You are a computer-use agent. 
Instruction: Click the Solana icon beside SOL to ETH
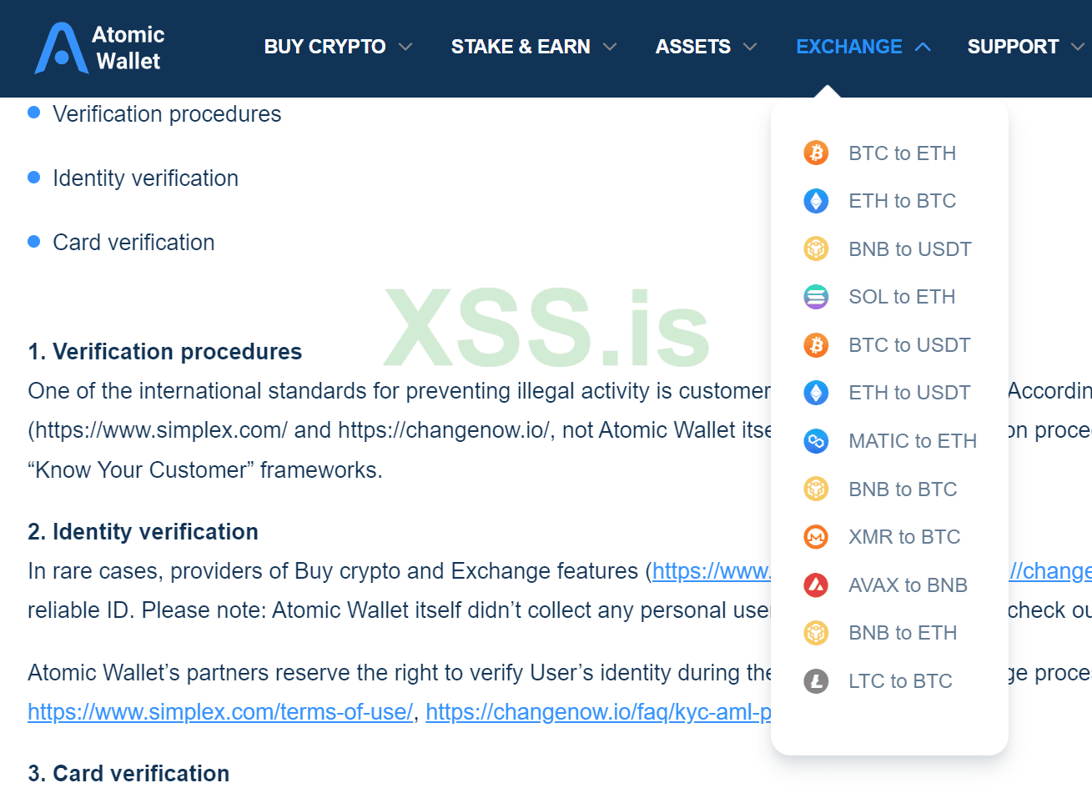click(x=816, y=297)
